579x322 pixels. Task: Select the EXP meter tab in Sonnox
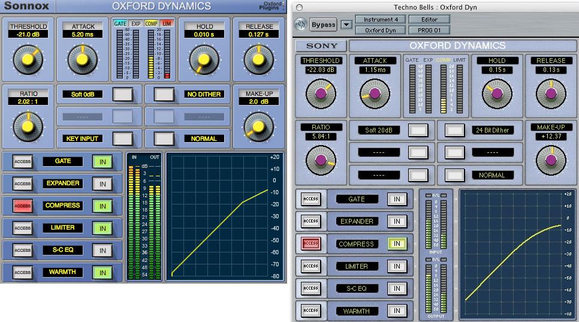[x=136, y=23]
